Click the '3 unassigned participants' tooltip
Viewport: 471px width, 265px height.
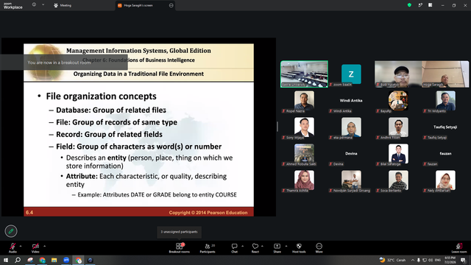[180, 232]
